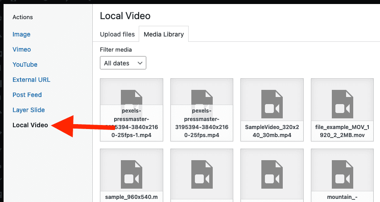Open the Image action
This screenshot has width=380, height=202.
click(21, 34)
